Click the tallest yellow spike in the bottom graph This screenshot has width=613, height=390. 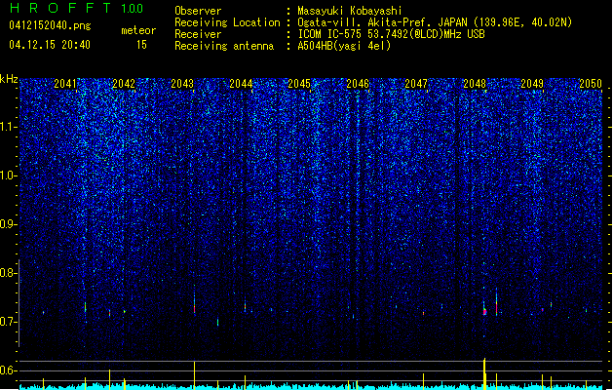[x=484, y=373]
